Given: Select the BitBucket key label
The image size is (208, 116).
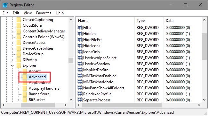Looking at the screenshot, I should (37, 100).
